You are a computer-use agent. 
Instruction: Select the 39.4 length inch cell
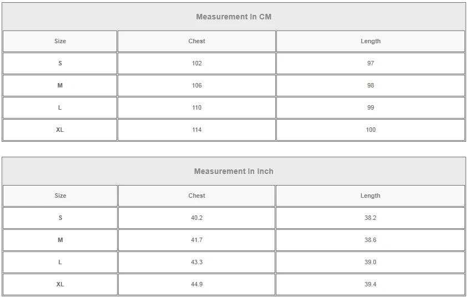(x=370, y=284)
